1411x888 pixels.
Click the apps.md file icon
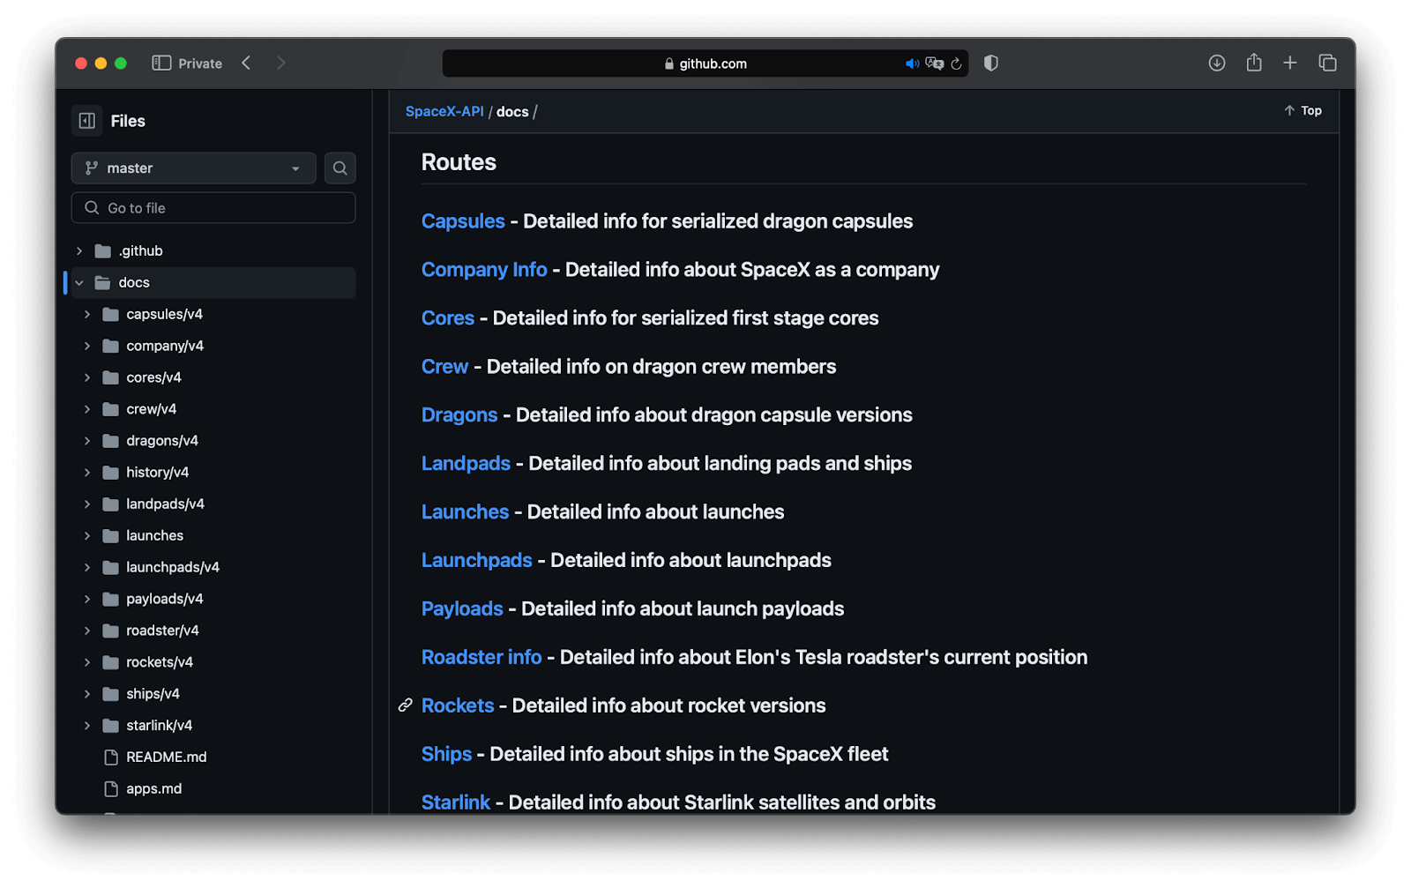pyautogui.click(x=111, y=788)
